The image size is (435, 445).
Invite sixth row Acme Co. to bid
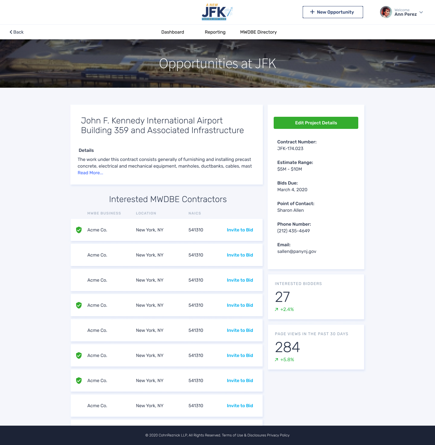(x=240, y=355)
